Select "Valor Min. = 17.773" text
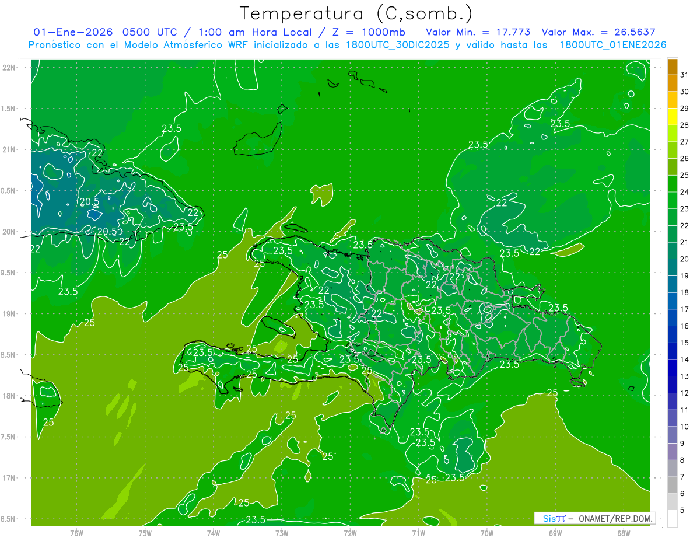The height and width of the screenshot is (541, 700). 478,32
